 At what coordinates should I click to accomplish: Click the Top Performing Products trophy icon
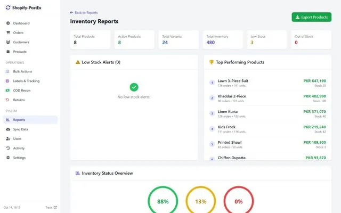[x=212, y=62]
